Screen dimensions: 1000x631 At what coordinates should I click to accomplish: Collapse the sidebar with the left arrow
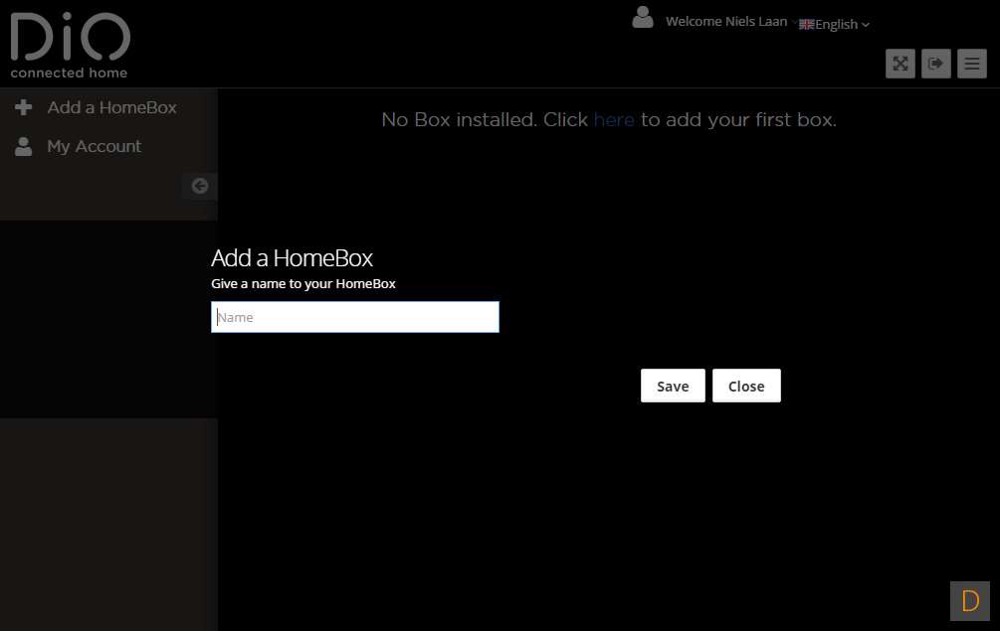tap(200, 186)
